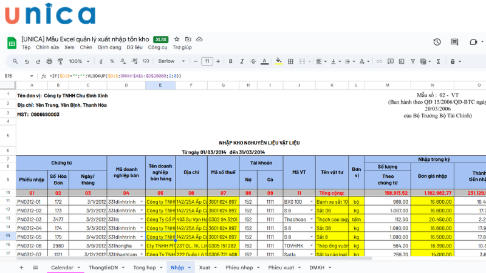Add a new sheet
Image resolution: width=486 pixels, height=273 pixels.
tap(21, 268)
